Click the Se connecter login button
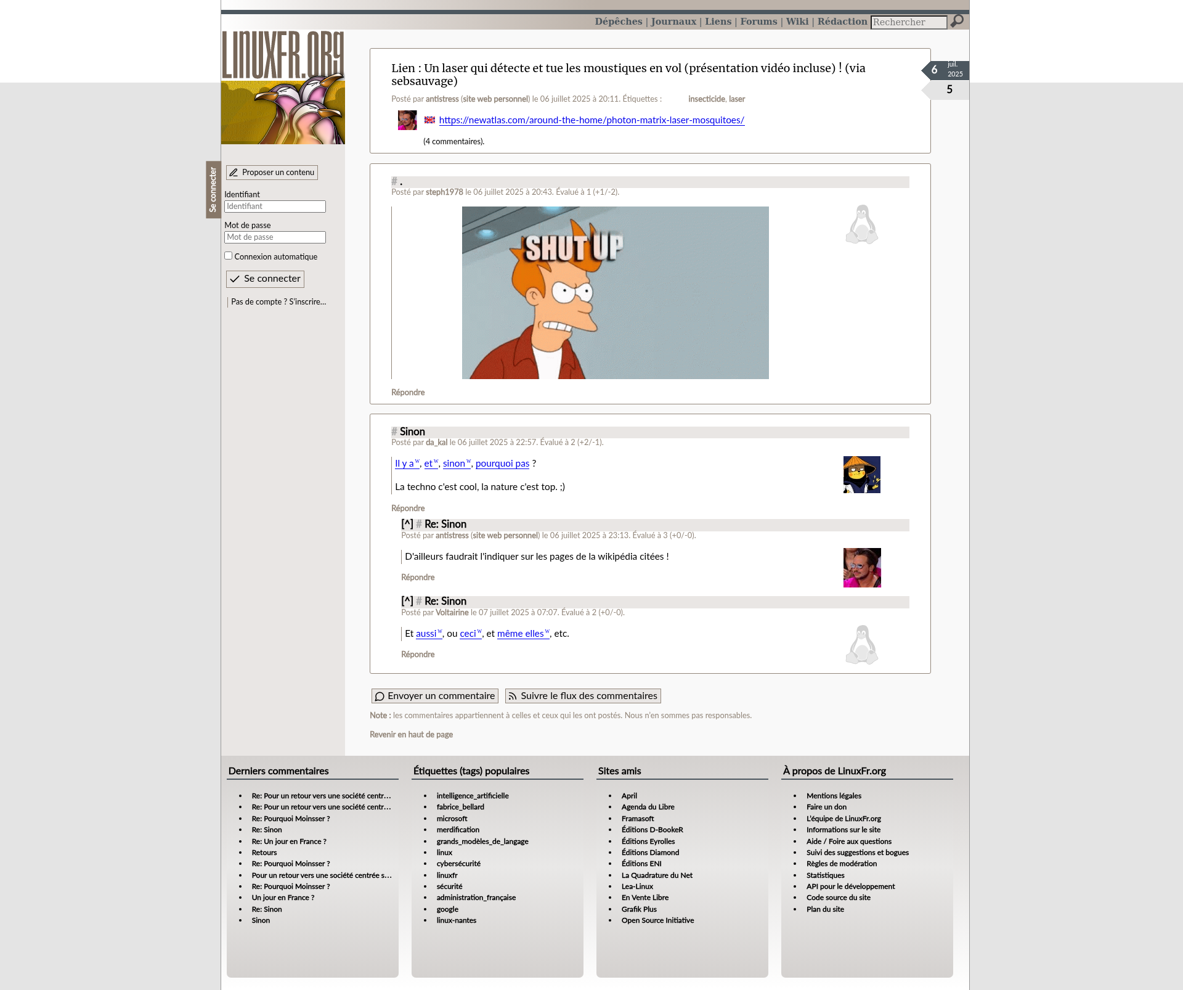The image size is (1183, 990). click(265, 279)
